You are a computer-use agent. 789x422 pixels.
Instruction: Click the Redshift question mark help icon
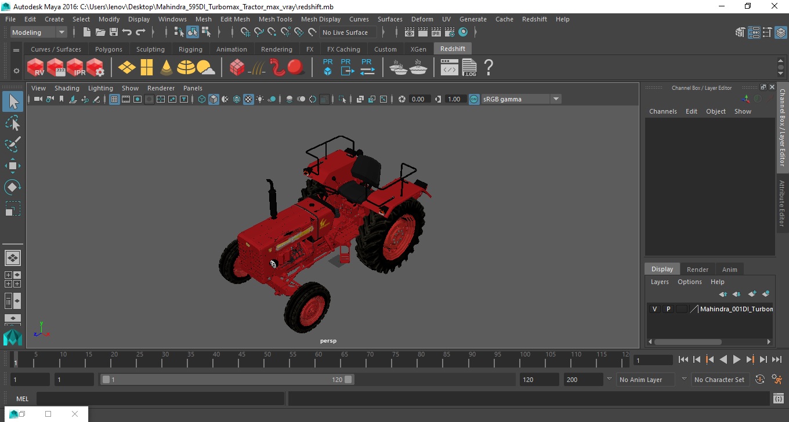[x=488, y=68]
